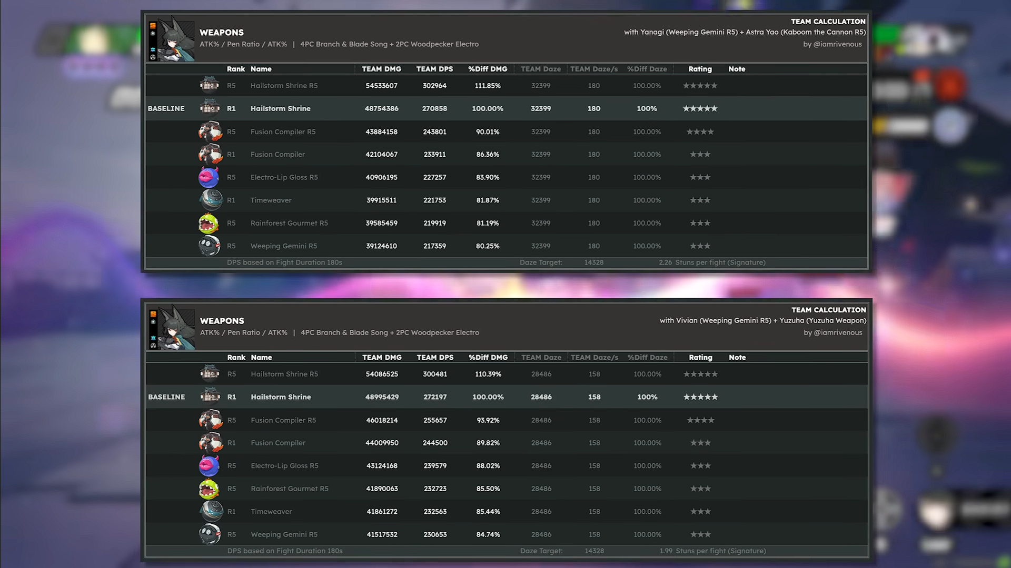Click three-star rating of bottom Weeping Gemini R5

[700, 534]
